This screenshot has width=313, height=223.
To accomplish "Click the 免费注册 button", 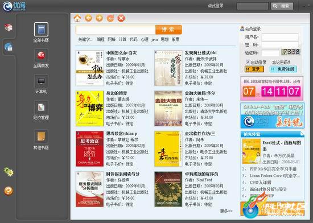I will click(283, 69).
